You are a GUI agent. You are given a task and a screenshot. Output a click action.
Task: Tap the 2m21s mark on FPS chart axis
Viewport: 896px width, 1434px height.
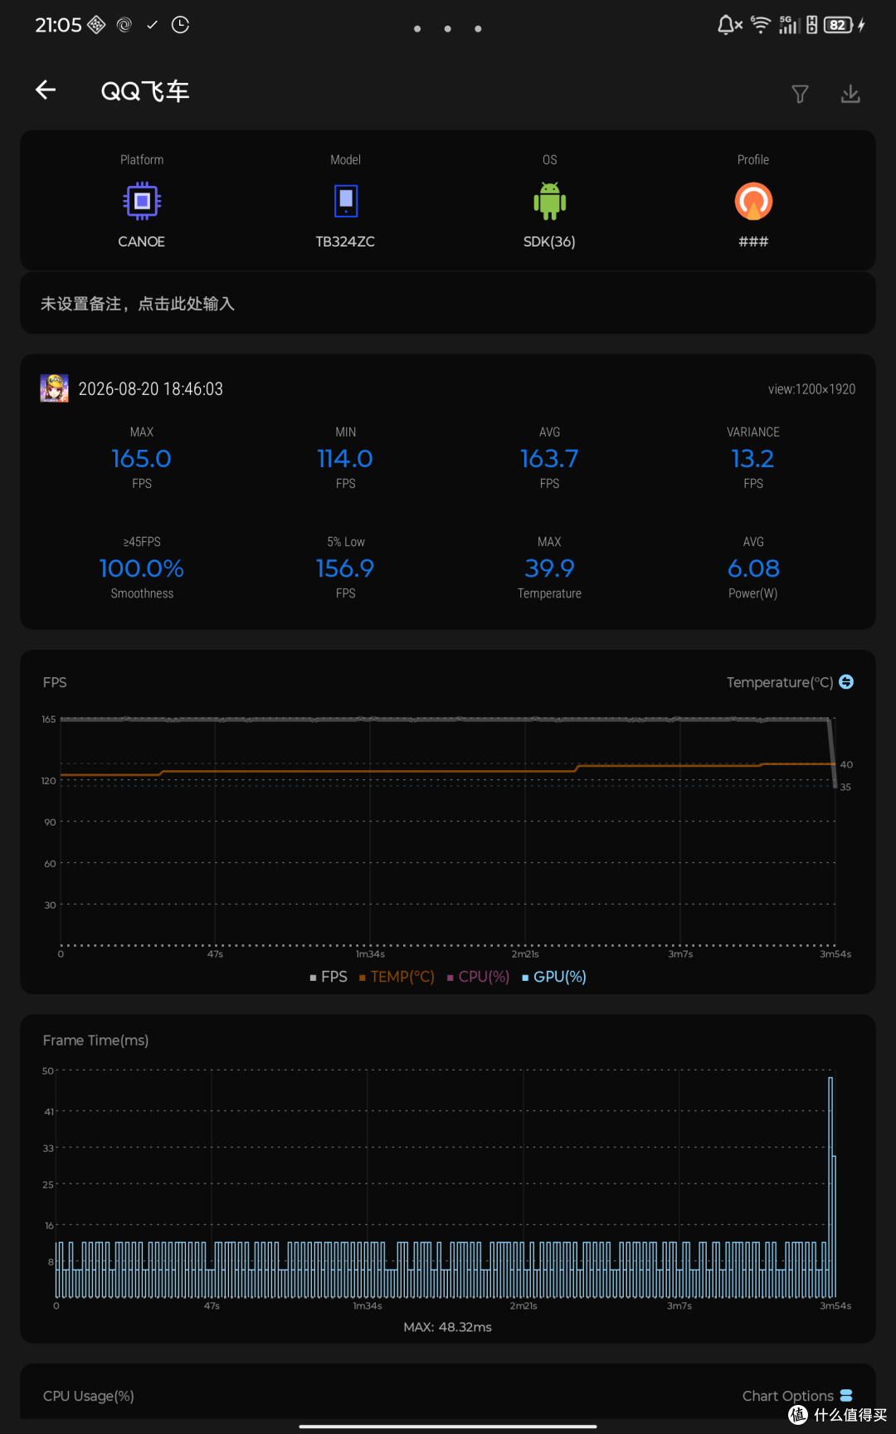coord(525,954)
